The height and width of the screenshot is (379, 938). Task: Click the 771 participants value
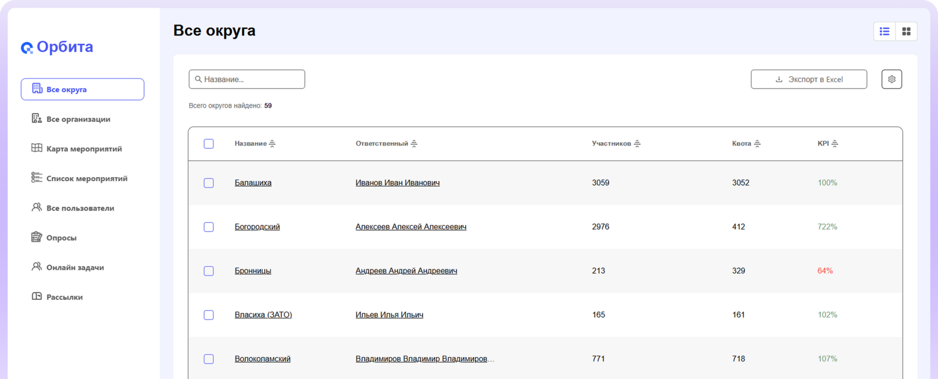click(599, 359)
